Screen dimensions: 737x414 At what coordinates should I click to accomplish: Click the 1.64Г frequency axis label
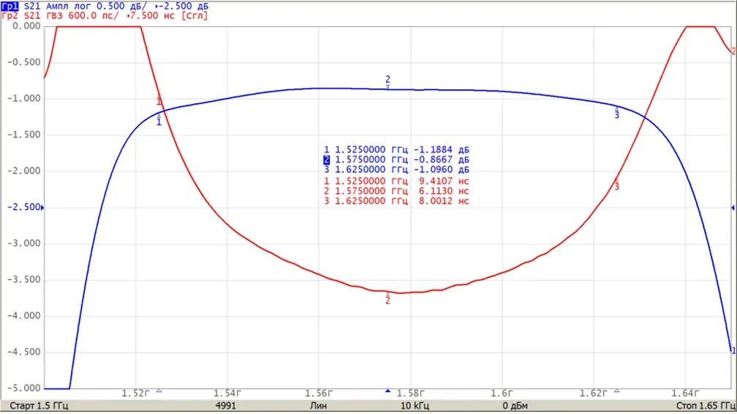(x=685, y=394)
